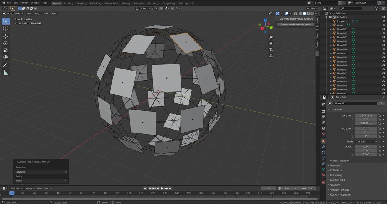
Task: Switch to rendered viewport shading
Action: click(312, 13)
